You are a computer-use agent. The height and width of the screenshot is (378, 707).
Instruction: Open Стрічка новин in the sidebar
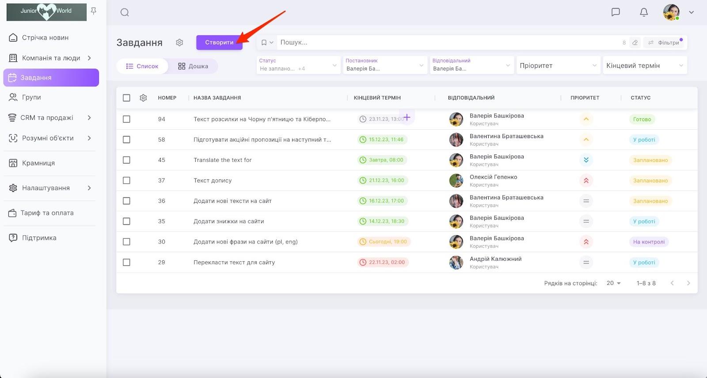[45, 37]
